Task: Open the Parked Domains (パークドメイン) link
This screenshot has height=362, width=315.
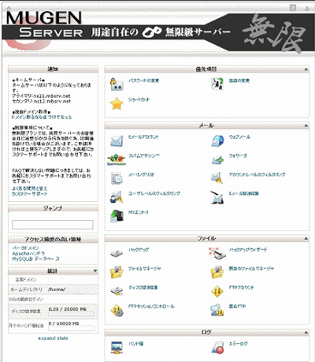Action: click(25, 248)
